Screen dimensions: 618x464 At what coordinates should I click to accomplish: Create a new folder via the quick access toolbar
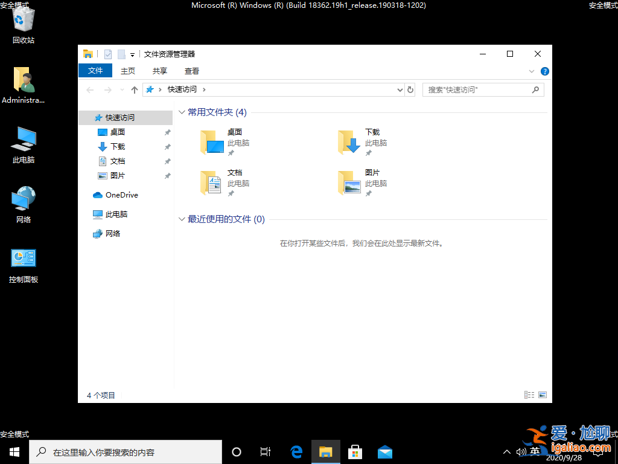[x=122, y=54]
